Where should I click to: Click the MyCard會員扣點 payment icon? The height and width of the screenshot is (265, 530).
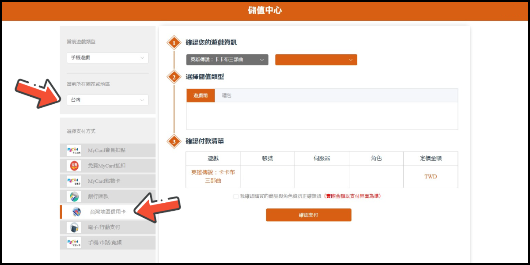pyautogui.click(x=74, y=150)
